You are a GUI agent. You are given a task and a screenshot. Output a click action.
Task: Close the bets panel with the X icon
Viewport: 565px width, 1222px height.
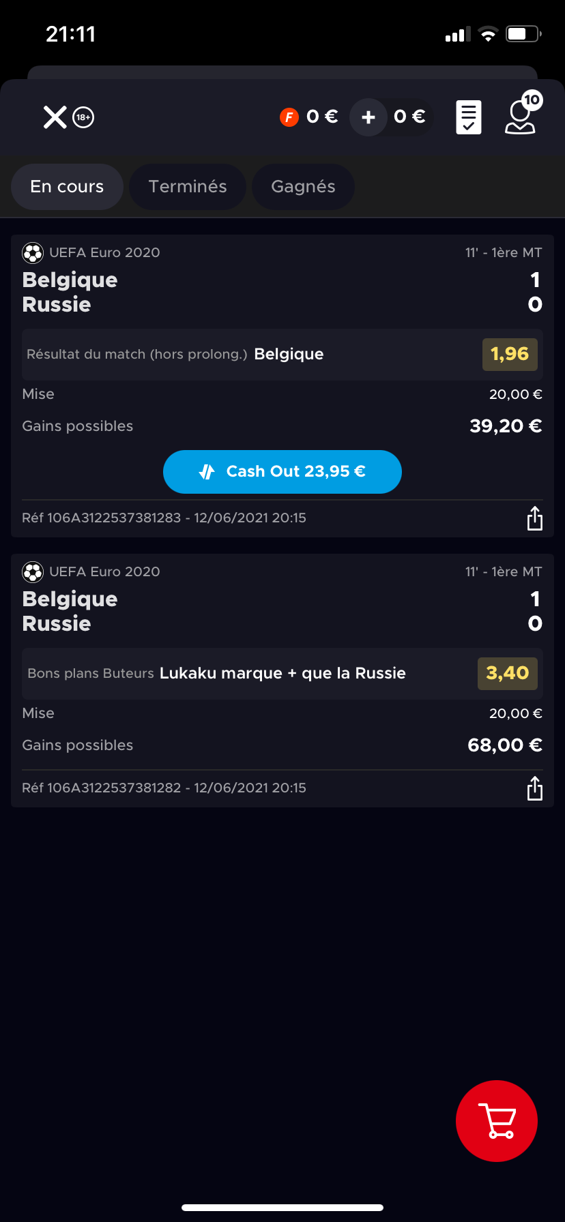point(55,117)
